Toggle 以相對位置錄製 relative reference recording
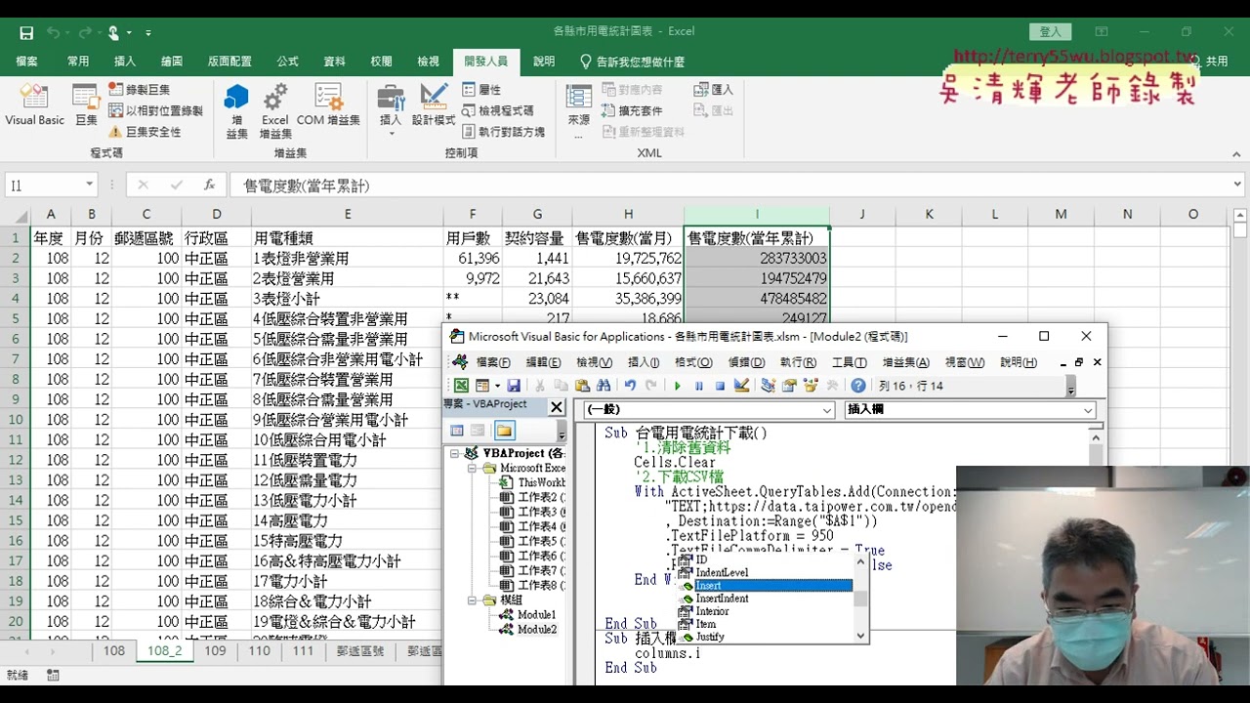 [155, 111]
